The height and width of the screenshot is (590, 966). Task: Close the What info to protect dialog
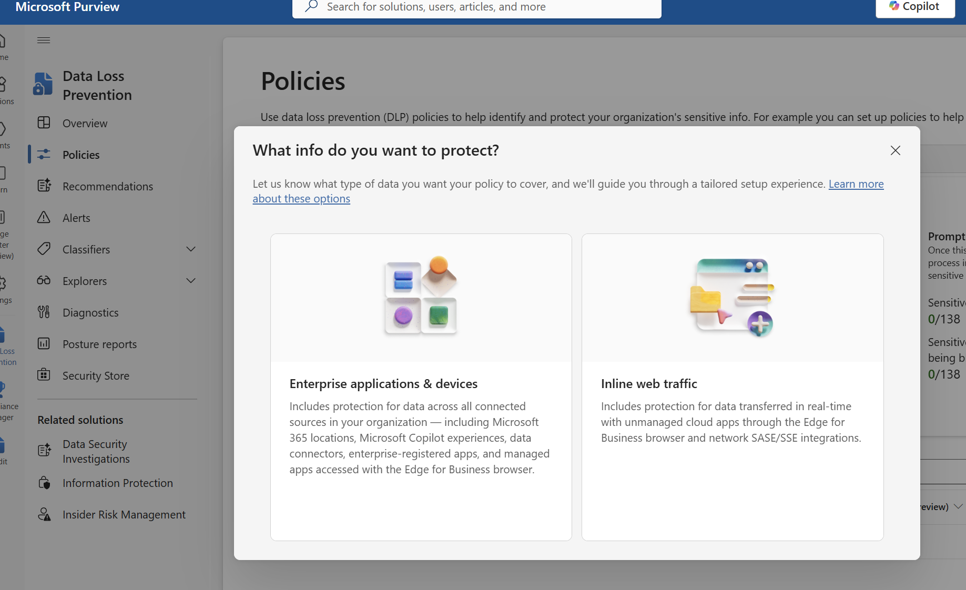click(x=895, y=150)
